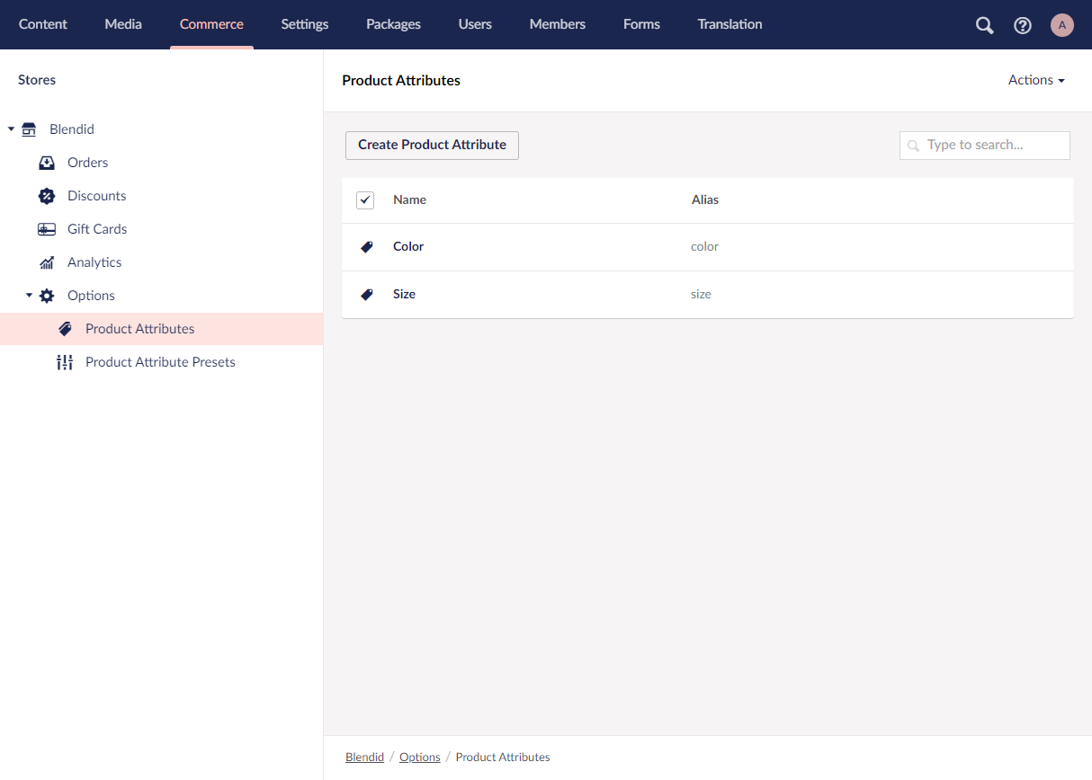Toggle the select-all checkbox in table header
Image resolution: width=1092 pixels, height=780 pixels.
tap(365, 200)
